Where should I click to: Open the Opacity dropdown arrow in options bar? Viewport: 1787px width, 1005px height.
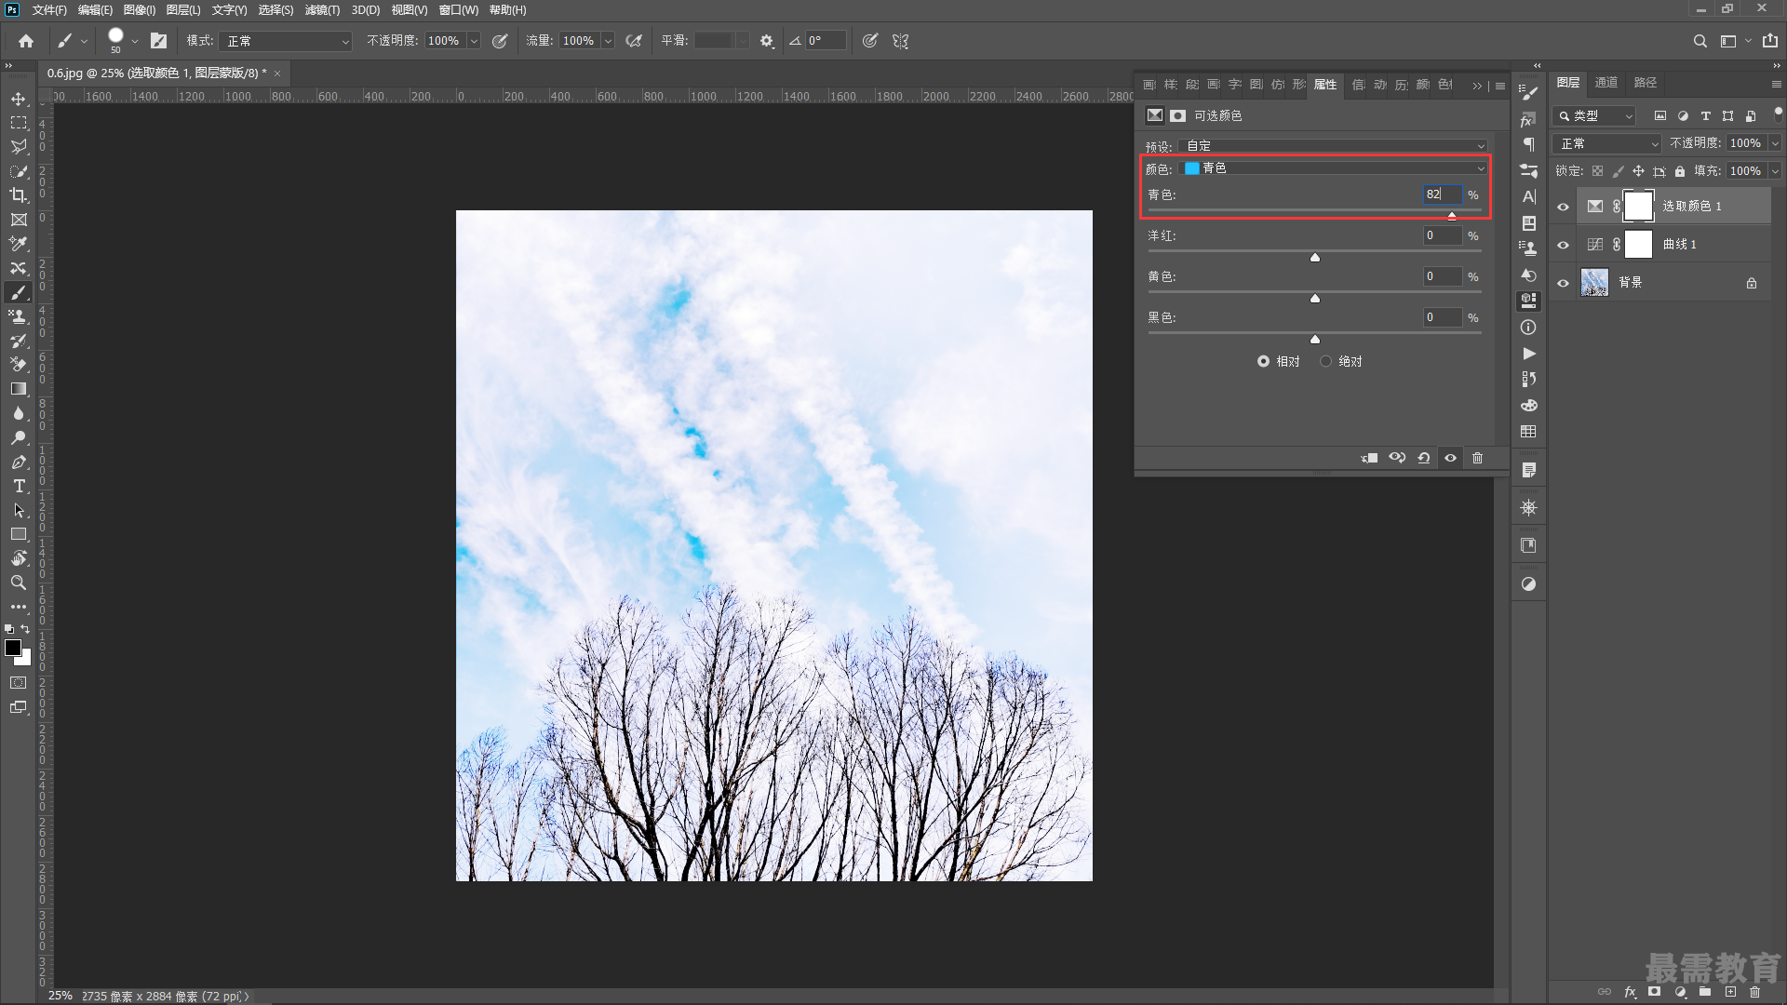pyautogui.click(x=474, y=41)
